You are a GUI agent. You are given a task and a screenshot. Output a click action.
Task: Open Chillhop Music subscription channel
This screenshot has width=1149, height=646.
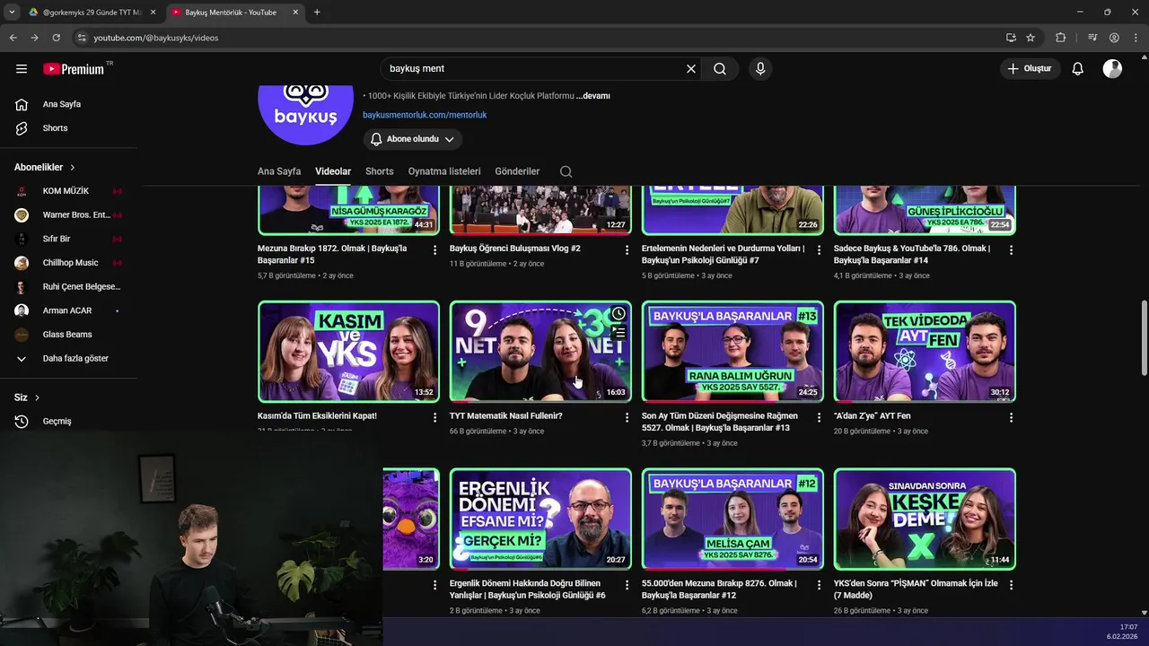click(68, 263)
